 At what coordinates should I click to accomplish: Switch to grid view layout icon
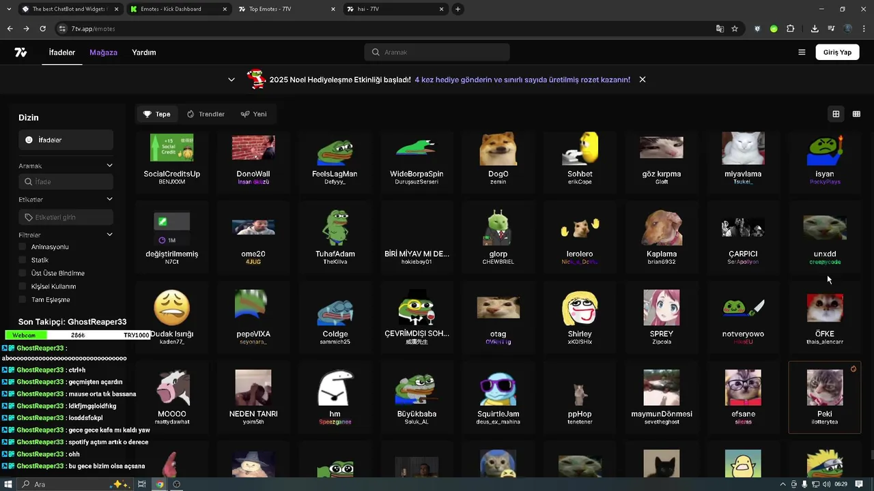click(x=836, y=114)
